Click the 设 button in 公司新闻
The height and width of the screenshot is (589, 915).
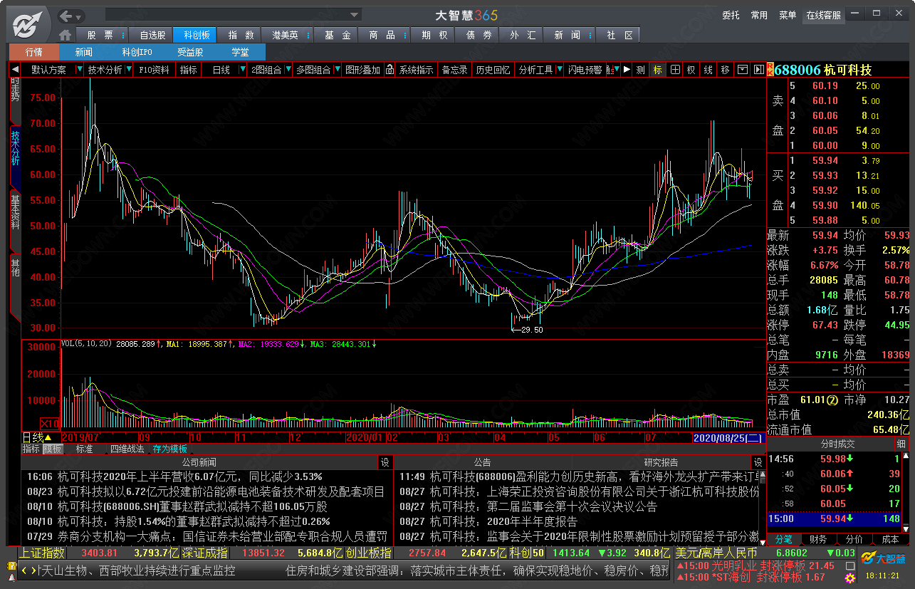385,462
